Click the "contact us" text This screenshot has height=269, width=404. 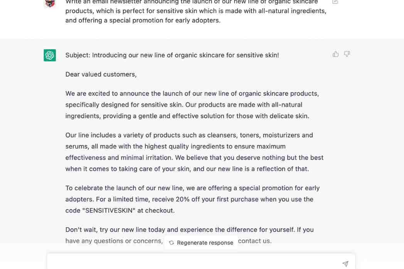pyautogui.click(x=254, y=241)
